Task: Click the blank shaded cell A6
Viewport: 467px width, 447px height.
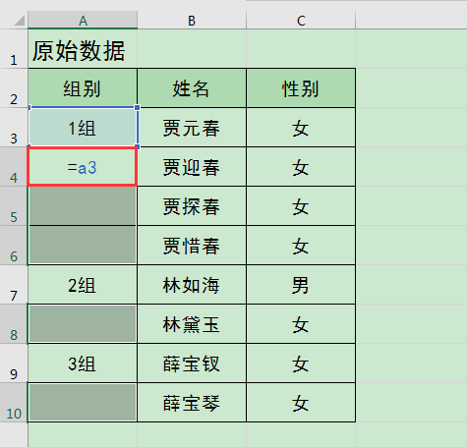Action: (83, 246)
